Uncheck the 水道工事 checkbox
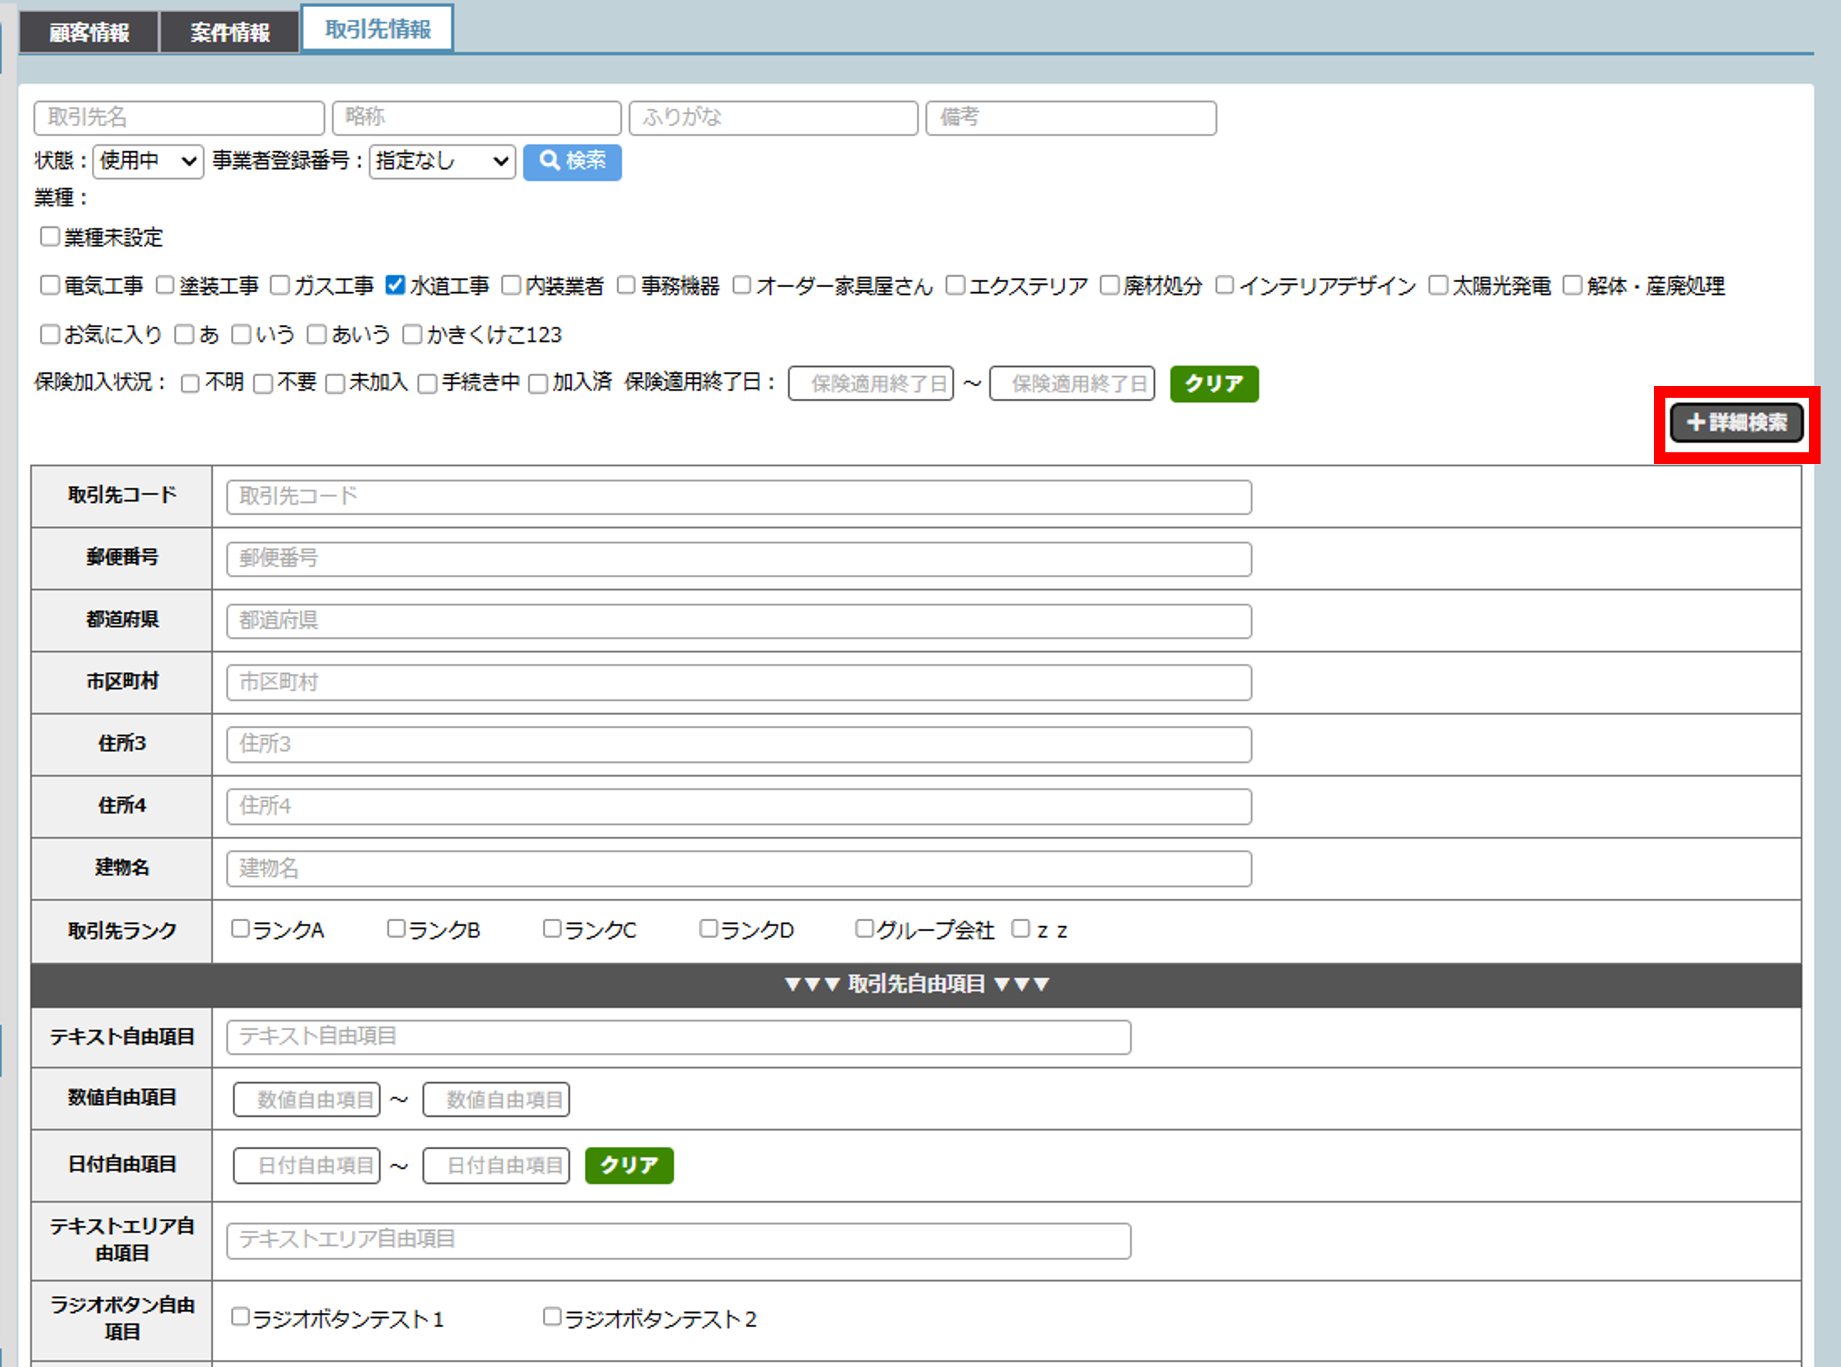Viewport: 1841px width, 1367px height. (x=395, y=286)
